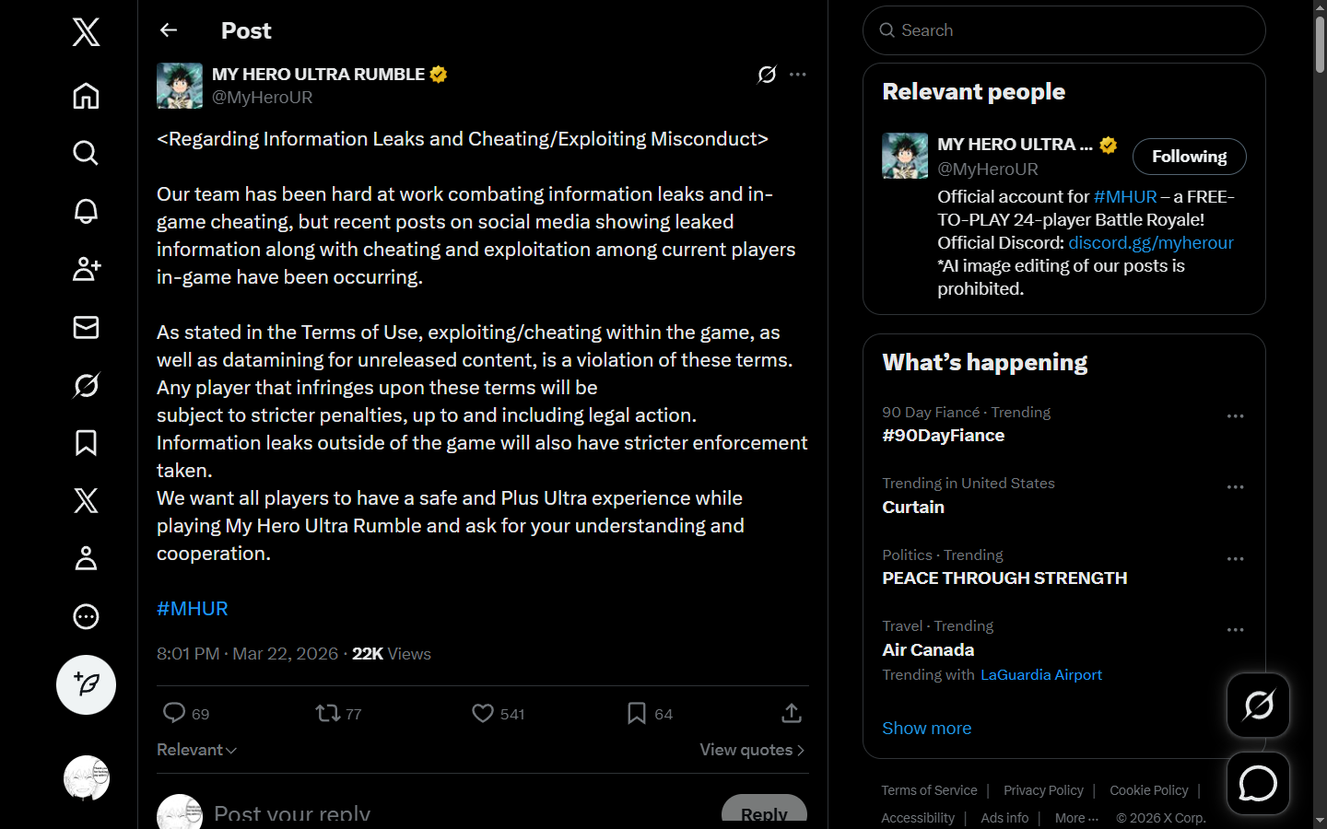Open the Follow people icon in the sidebar
1327x829 pixels.
86,269
